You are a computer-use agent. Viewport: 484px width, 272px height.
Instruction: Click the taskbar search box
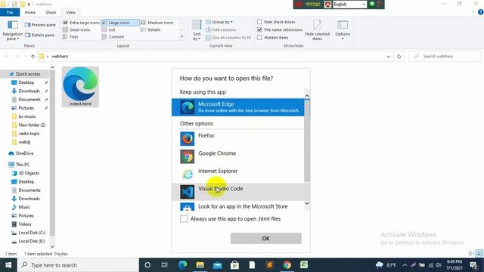point(78,265)
